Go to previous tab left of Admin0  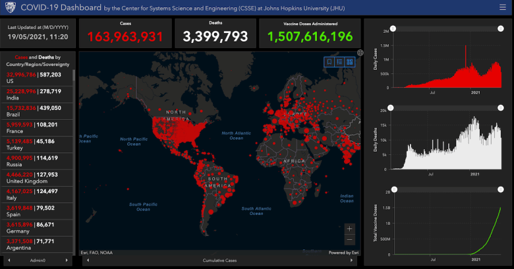[9, 260]
